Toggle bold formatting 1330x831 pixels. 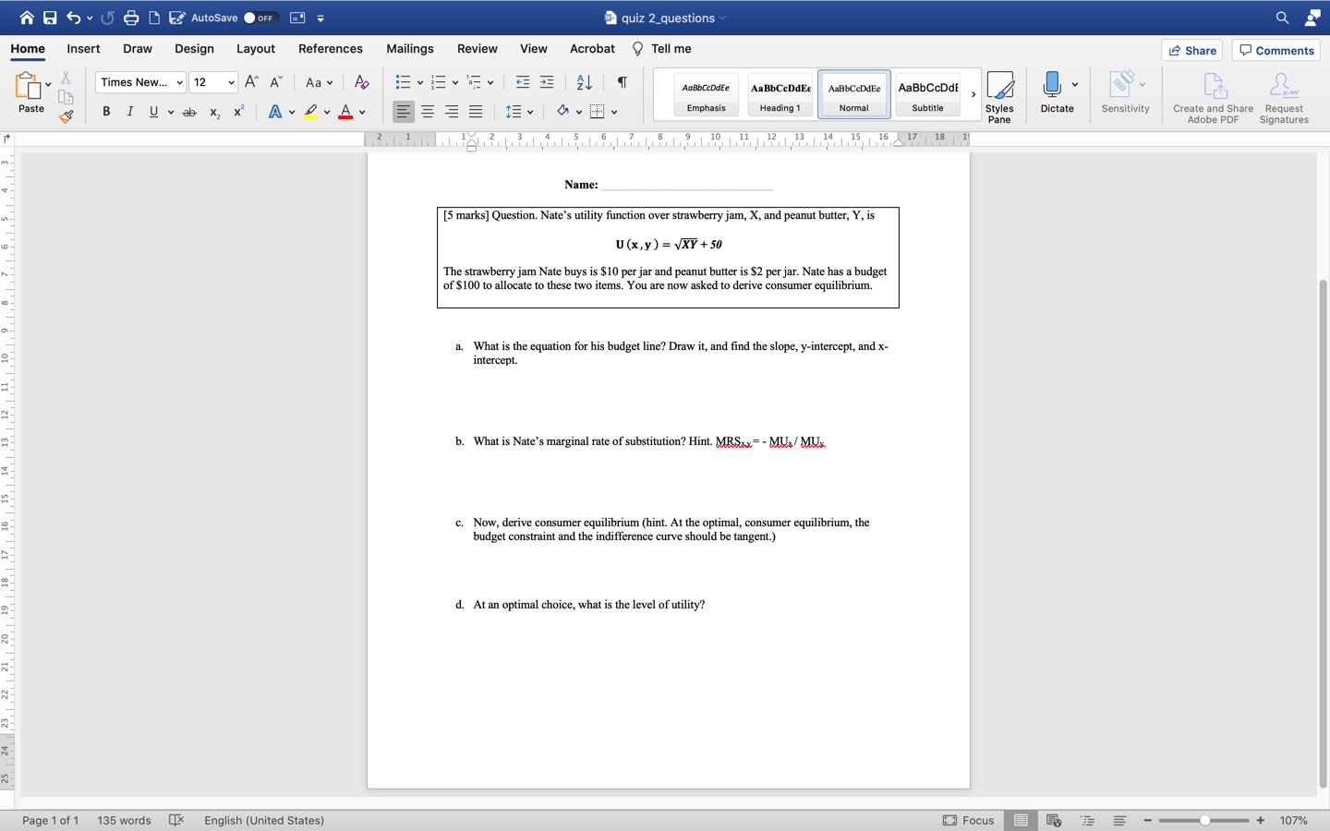(x=106, y=111)
